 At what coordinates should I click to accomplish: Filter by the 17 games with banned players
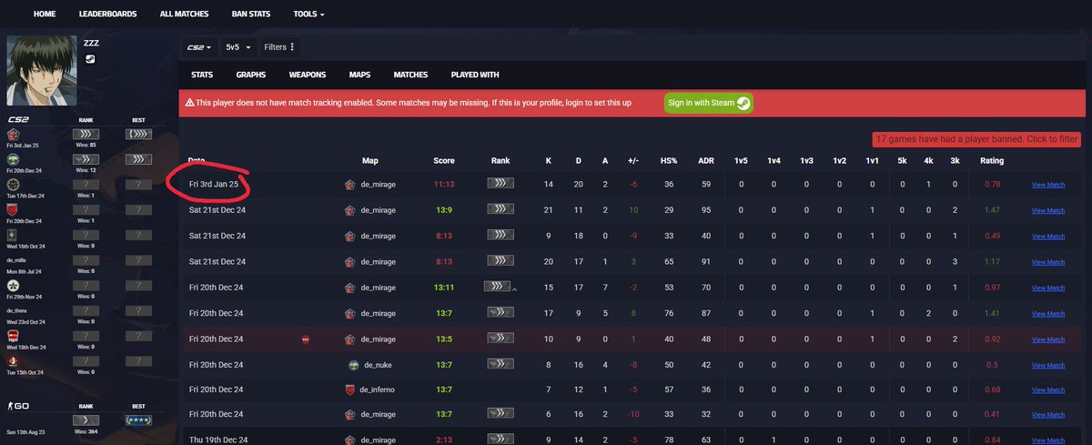coord(976,139)
